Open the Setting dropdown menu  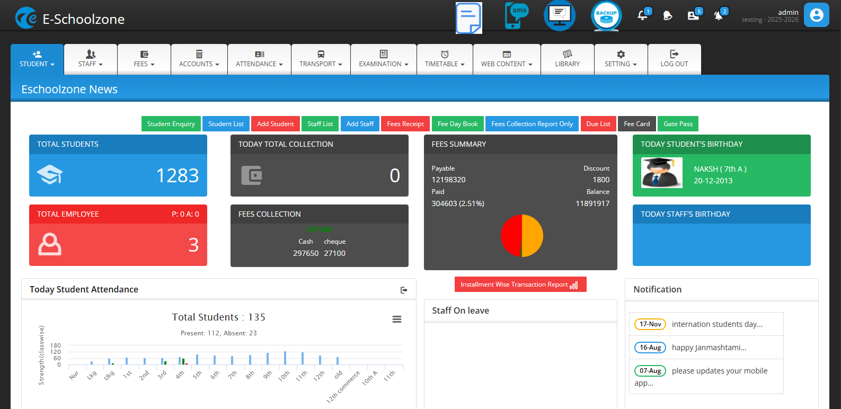click(621, 59)
